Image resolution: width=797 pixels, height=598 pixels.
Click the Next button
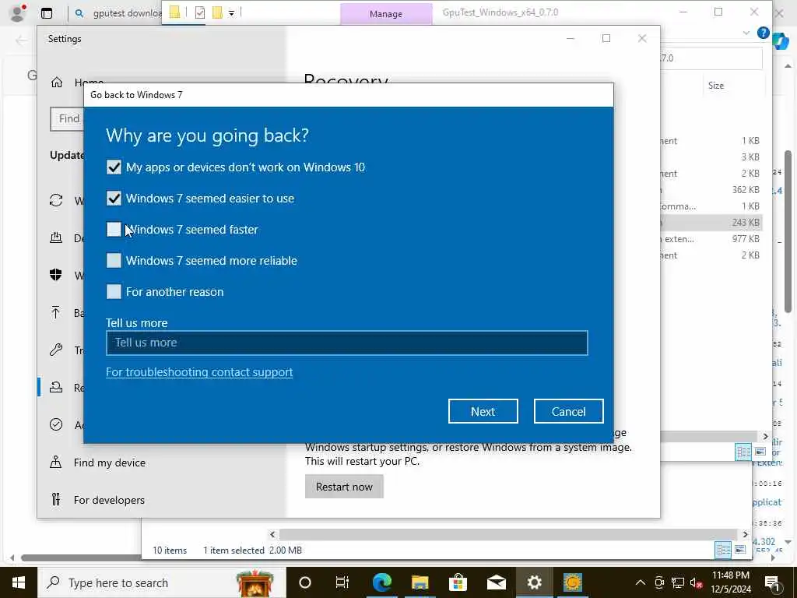483,411
